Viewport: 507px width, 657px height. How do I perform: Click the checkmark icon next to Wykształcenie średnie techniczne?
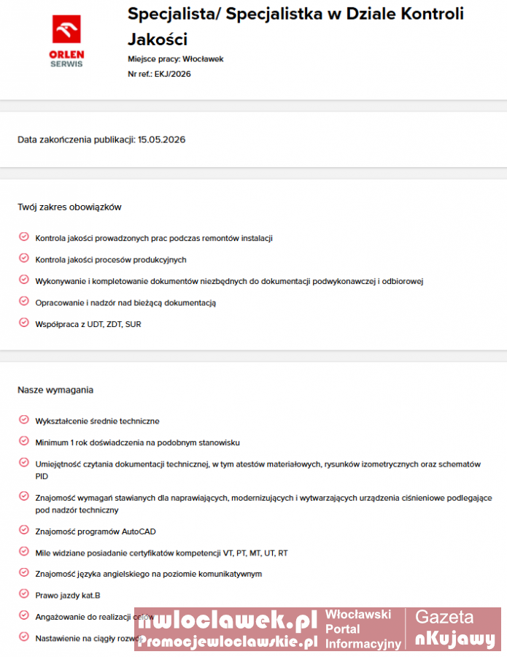click(23, 420)
